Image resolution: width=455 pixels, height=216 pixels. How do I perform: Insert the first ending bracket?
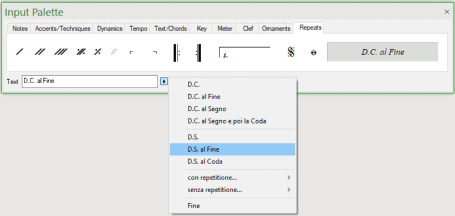pyautogui.click(x=244, y=52)
